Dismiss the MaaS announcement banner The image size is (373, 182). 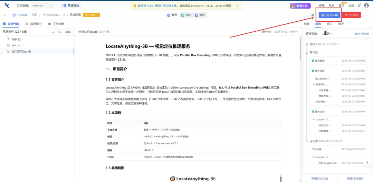pos(237,6)
